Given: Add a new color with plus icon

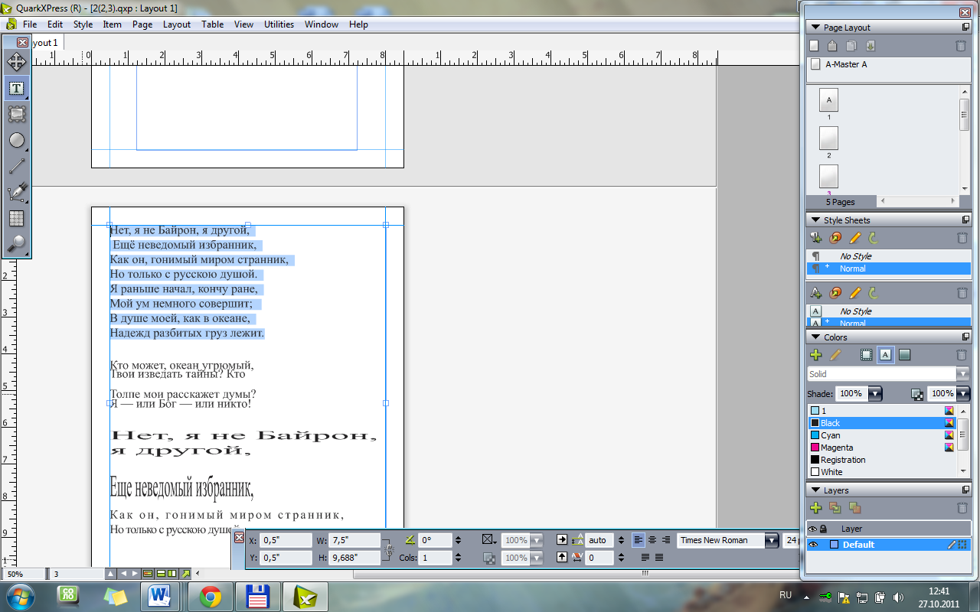Looking at the screenshot, I should tap(815, 355).
